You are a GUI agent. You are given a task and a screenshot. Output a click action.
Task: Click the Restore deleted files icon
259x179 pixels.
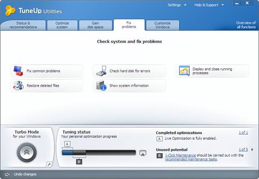pyautogui.click(x=18, y=86)
